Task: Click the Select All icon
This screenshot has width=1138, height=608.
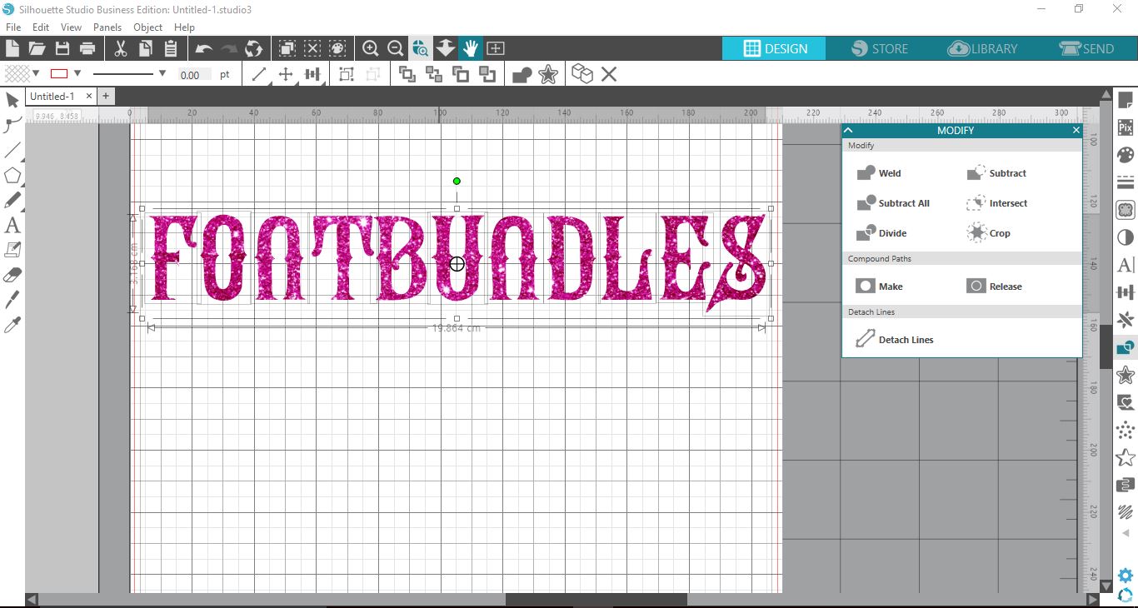Action: [x=287, y=48]
